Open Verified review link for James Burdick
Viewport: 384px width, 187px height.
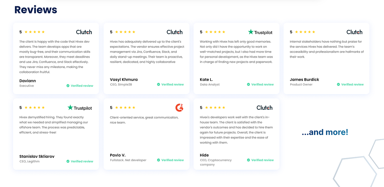(x=352, y=84)
